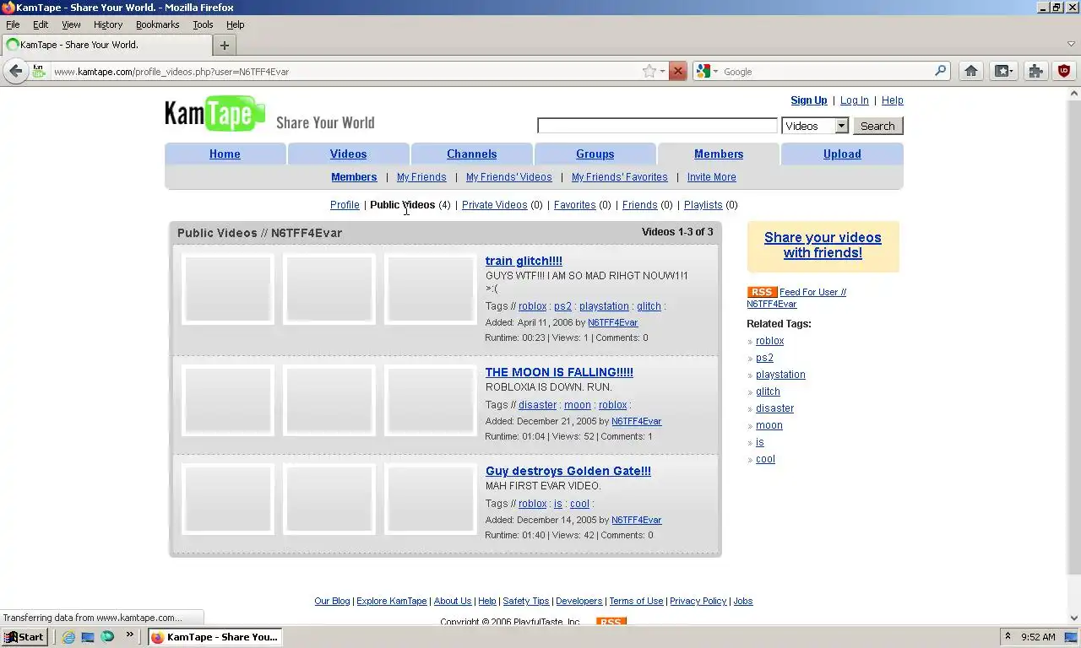Click the 'ps2' tag on train glitch video
Image resolution: width=1081 pixels, height=648 pixels.
click(x=562, y=306)
